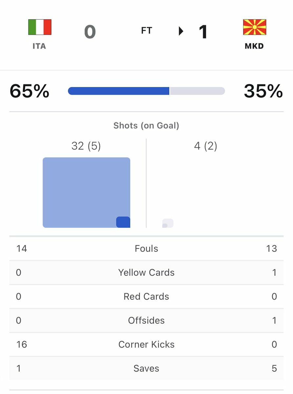Click the grey 35% possession bar segment
Image resolution: width=293 pixels, height=394 pixels.
[x=198, y=91]
